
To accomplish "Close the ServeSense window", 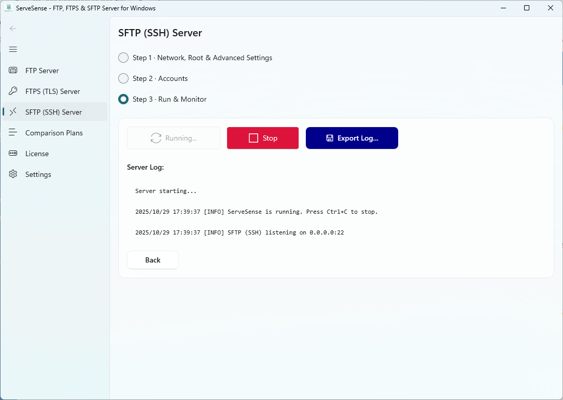I will (x=551, y=8).
